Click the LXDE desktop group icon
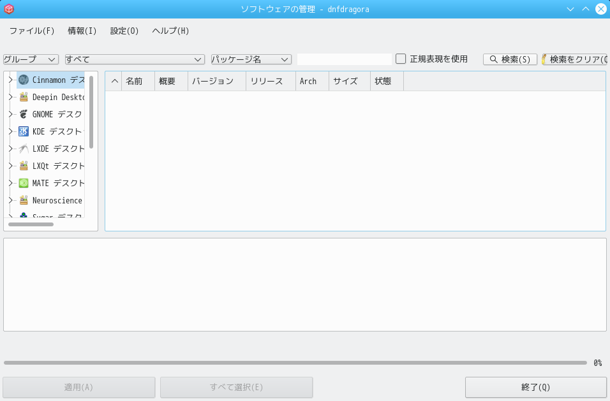The width and height of the screenshot is (610, 401). (24, 149)
